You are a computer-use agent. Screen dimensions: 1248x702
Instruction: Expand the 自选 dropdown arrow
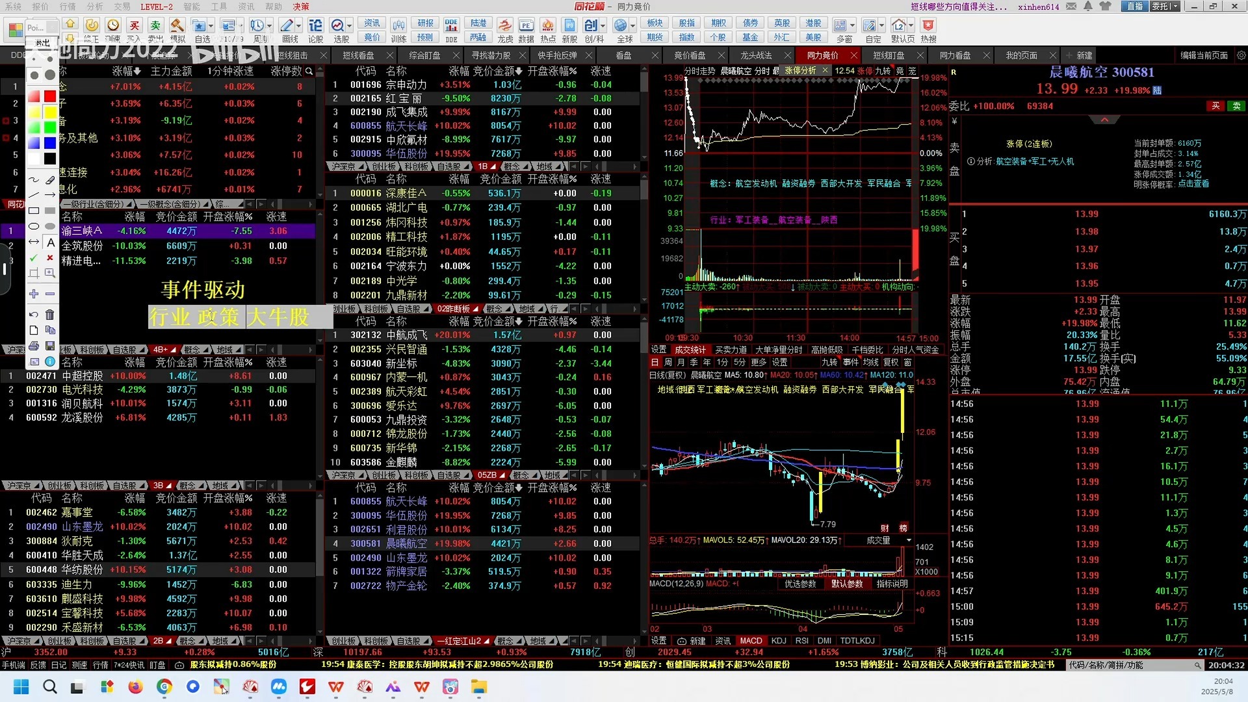(212, 26)
